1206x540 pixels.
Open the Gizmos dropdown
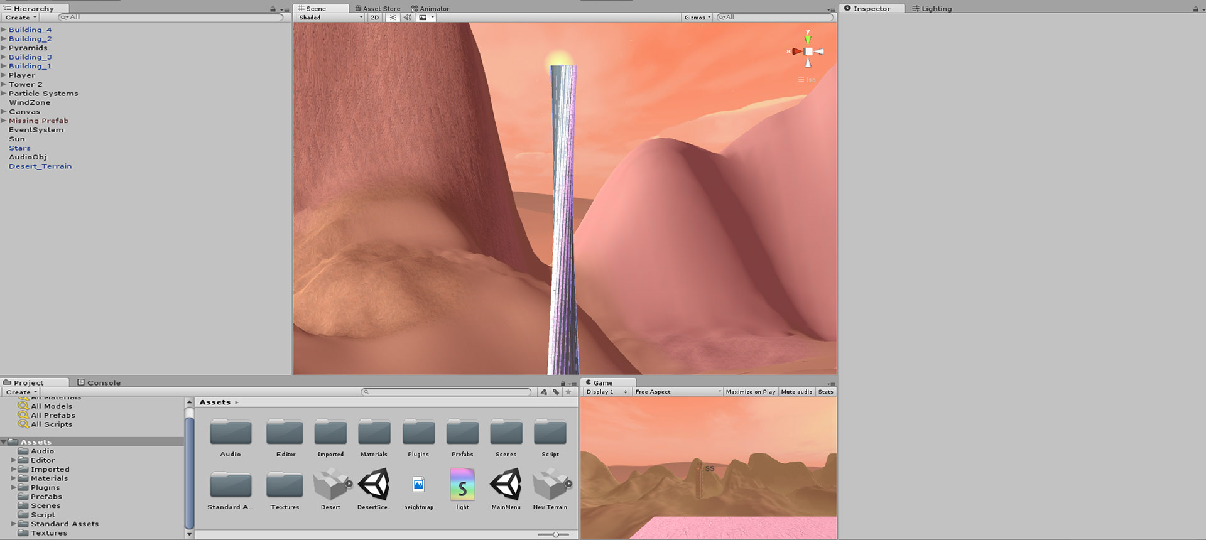click(697, 18)
